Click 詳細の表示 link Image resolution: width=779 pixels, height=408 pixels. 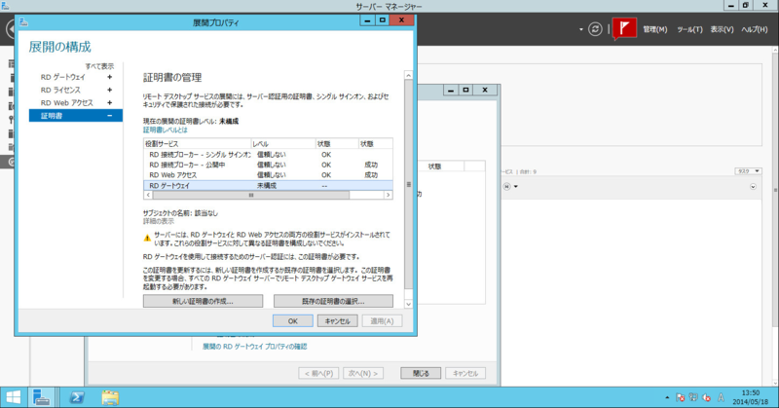[159, 221]
